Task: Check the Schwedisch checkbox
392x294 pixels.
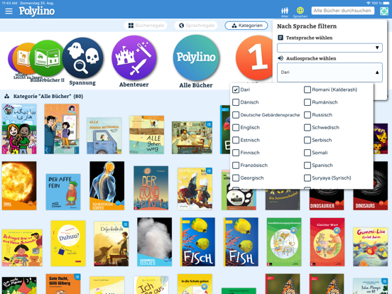Action: click(x=307, y=127)
